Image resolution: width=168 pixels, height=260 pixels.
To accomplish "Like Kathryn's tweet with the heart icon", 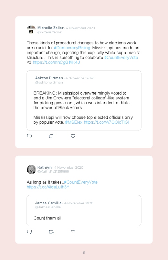I will coord(73,232).
